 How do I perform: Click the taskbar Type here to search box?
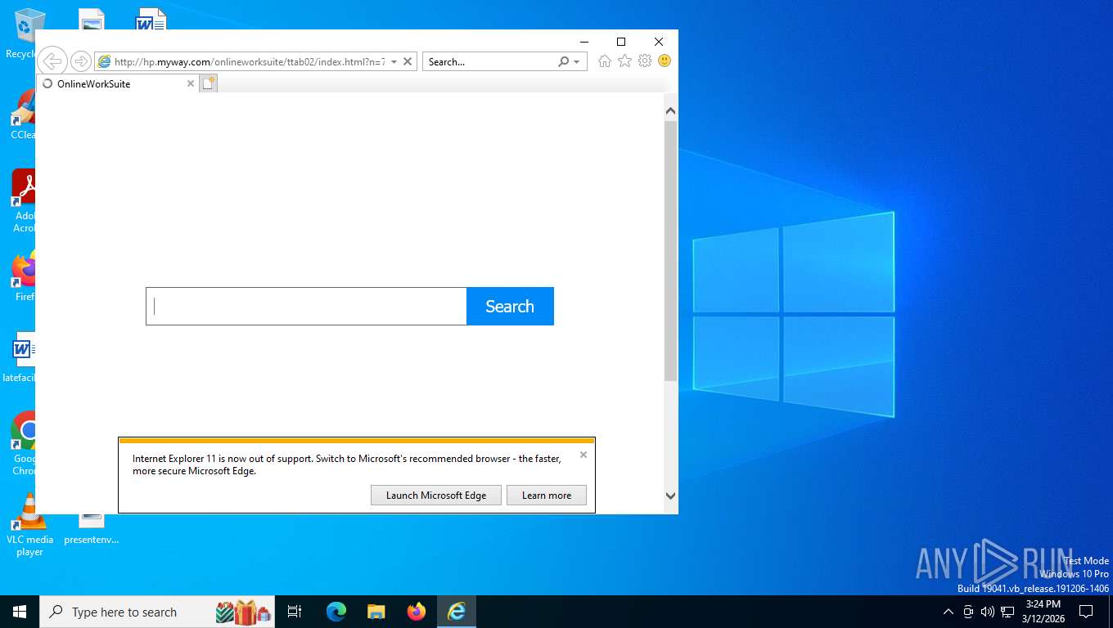tap(158, 612)
